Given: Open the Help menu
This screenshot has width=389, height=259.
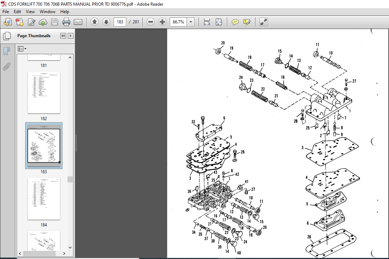Looking at the screenshot, I should pos(65,12).
